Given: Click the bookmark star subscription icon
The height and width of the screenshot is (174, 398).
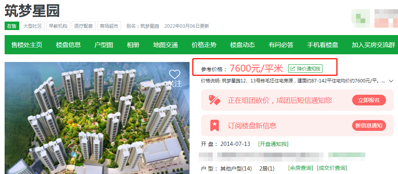Looking at the screenshot, I should coord(215,125).
